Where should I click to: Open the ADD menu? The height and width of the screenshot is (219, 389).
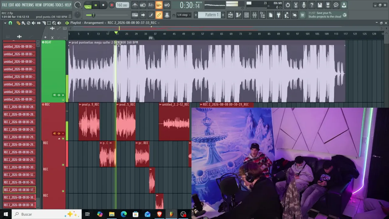[18, 5]
